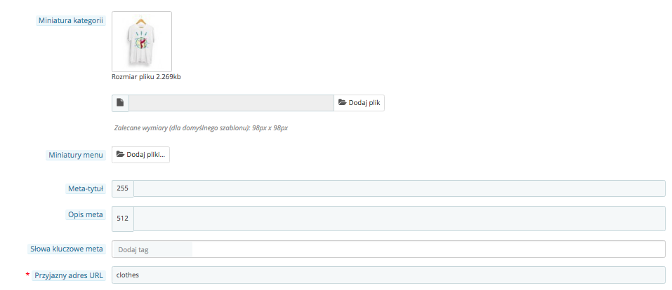Viewport: 672px width, 290px height.
Task: Click the URL field containing clothes
Action: tap(388, 275)
